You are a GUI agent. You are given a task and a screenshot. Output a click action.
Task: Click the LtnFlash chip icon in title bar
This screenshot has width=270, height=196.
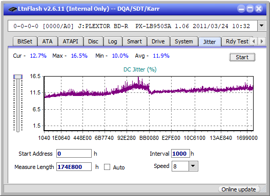point(12,9)
